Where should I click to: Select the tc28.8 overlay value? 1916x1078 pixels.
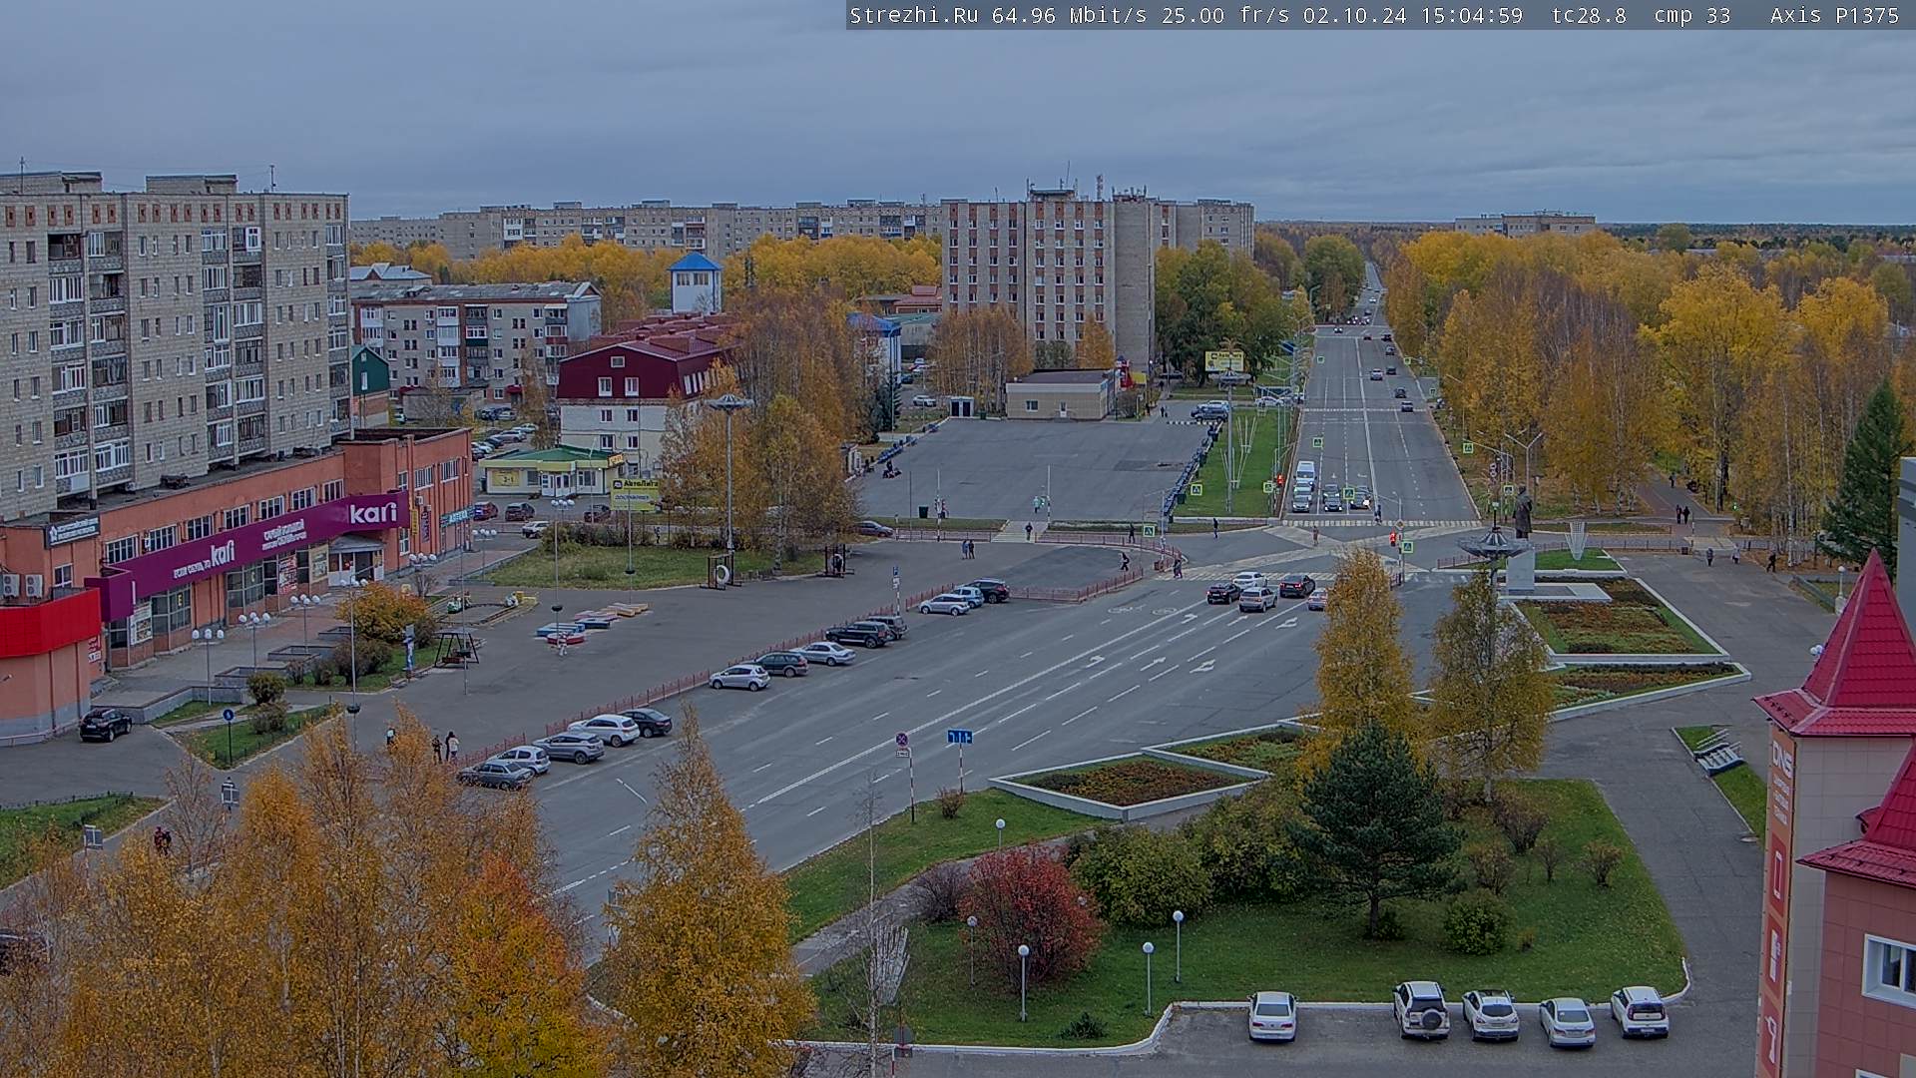click(1589, 15)
